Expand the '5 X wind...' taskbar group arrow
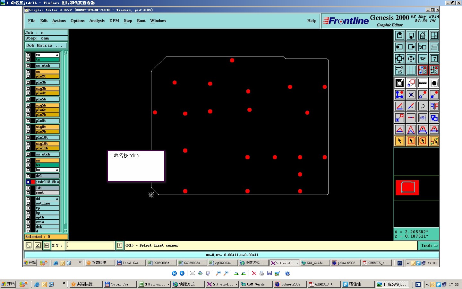Screen dimensions: 462x289 [x=237, y=284]
